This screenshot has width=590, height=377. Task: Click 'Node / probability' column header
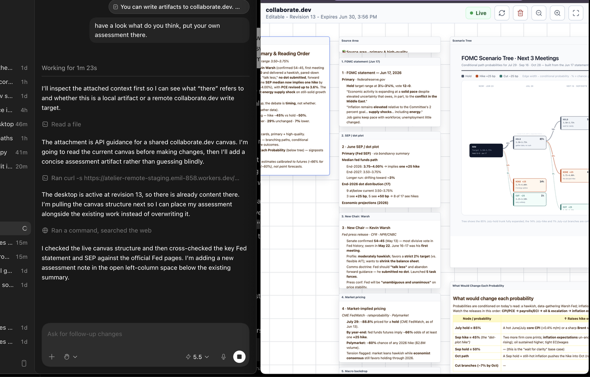pos(477,318)
